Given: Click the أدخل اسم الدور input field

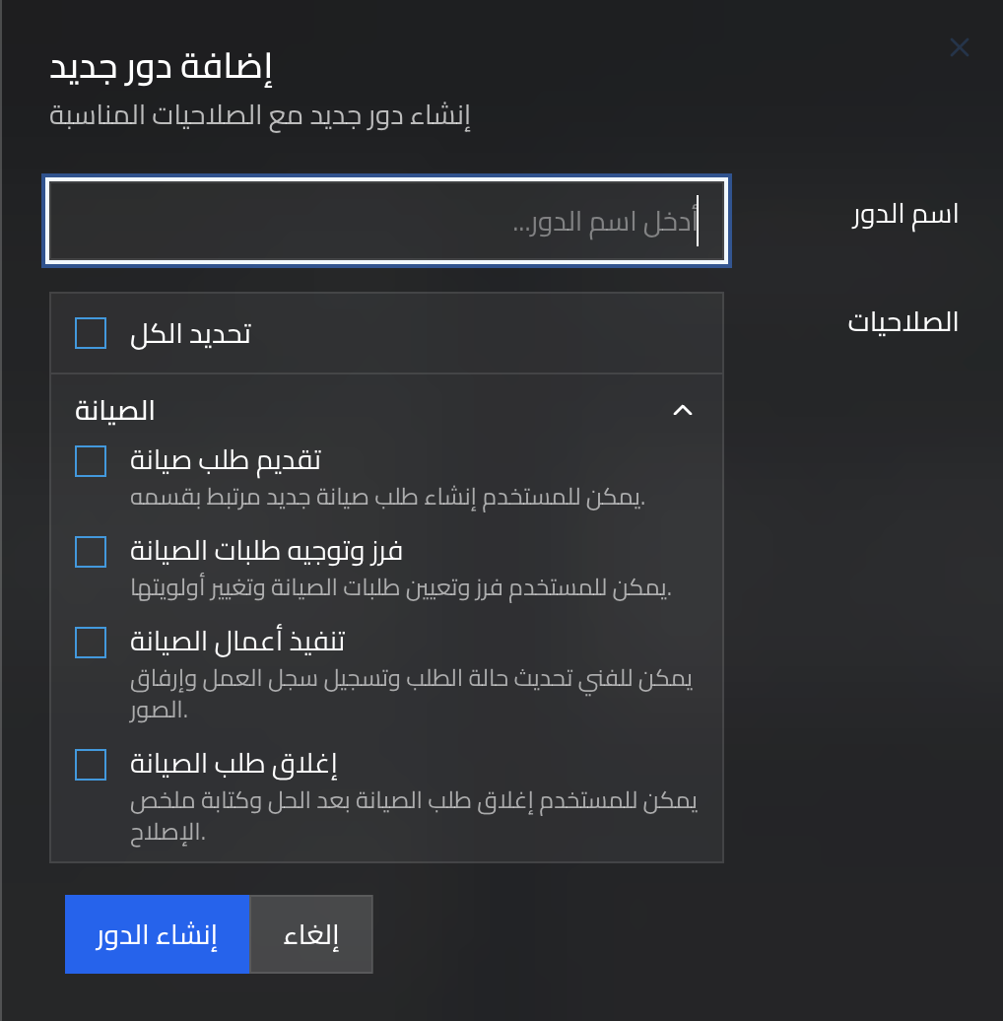Looking at the screenshot, I should click(386, 220).
